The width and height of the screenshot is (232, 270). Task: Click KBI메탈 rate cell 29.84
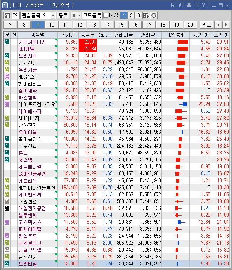point(88,49)
